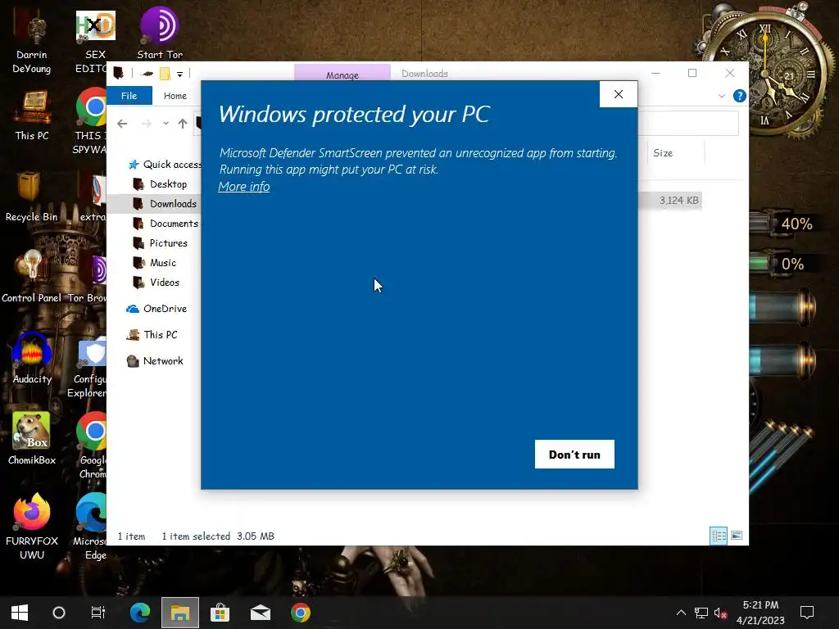Select the Control Panel desktop icon
Viewport: 839px width, 629px height.
[x=32, y=277]
